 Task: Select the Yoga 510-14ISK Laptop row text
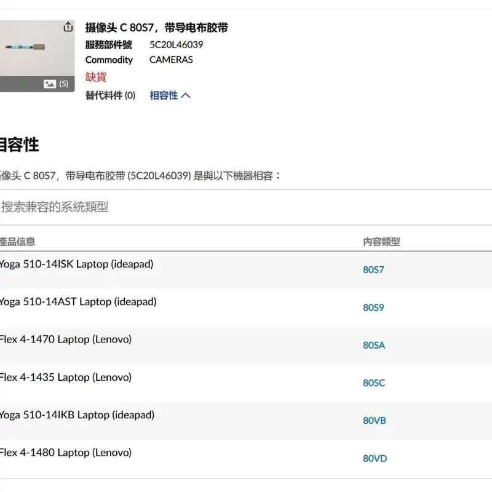coord(76,264)
